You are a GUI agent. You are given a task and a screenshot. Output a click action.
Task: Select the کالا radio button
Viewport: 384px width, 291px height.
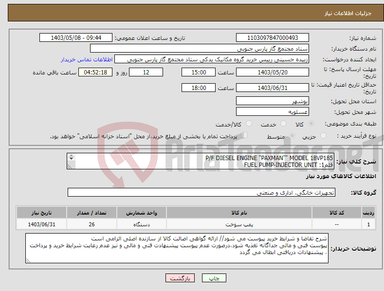coord(311,124)
